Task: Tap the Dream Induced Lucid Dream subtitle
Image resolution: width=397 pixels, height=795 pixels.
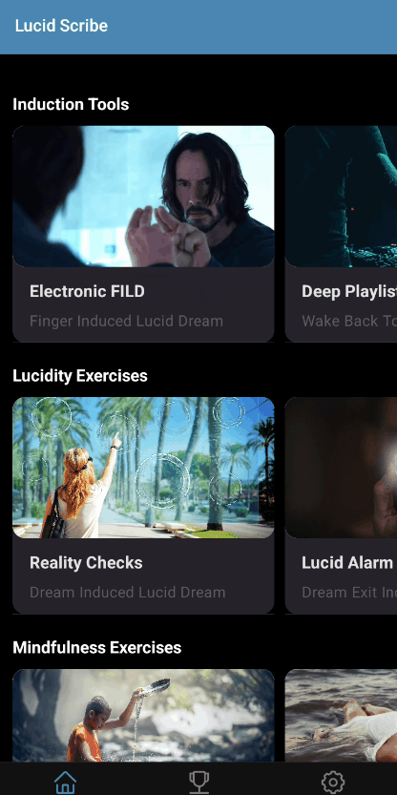Action: (128, 592)
